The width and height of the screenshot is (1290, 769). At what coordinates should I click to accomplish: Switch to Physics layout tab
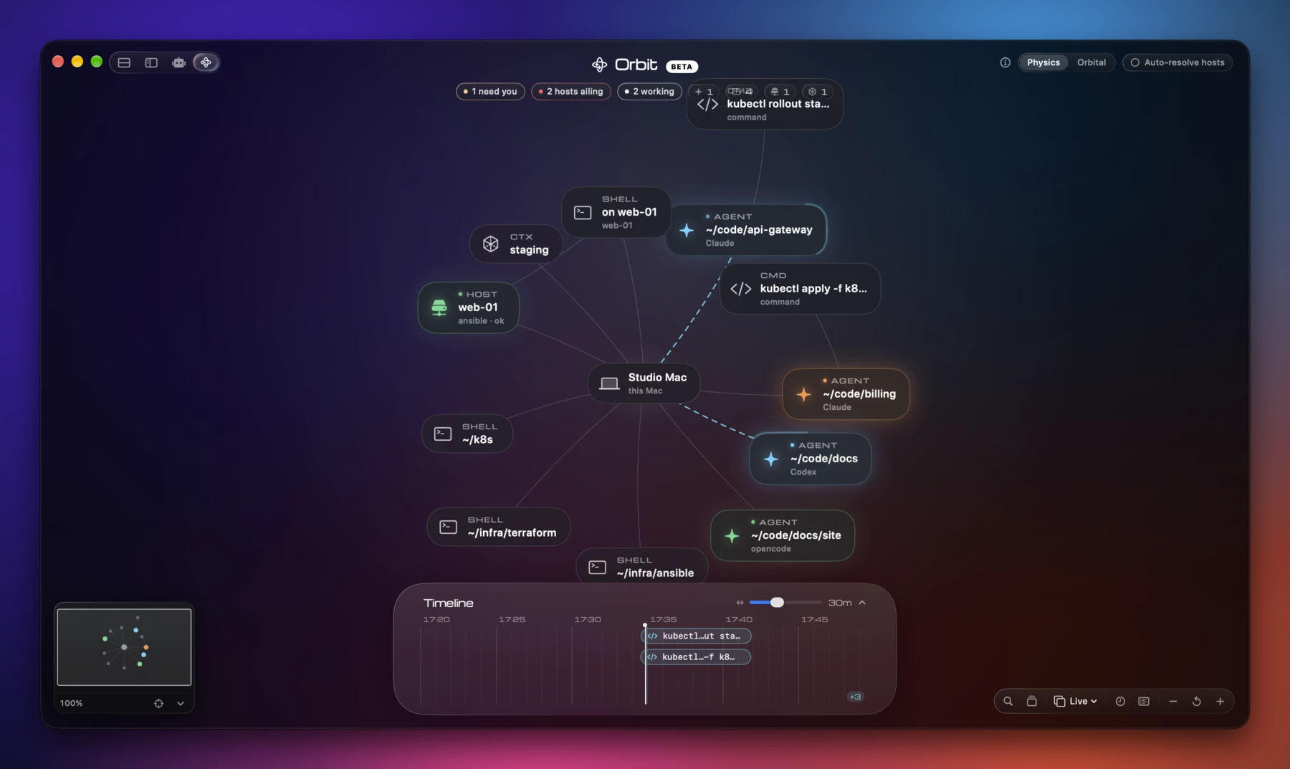pos(1043,62)
